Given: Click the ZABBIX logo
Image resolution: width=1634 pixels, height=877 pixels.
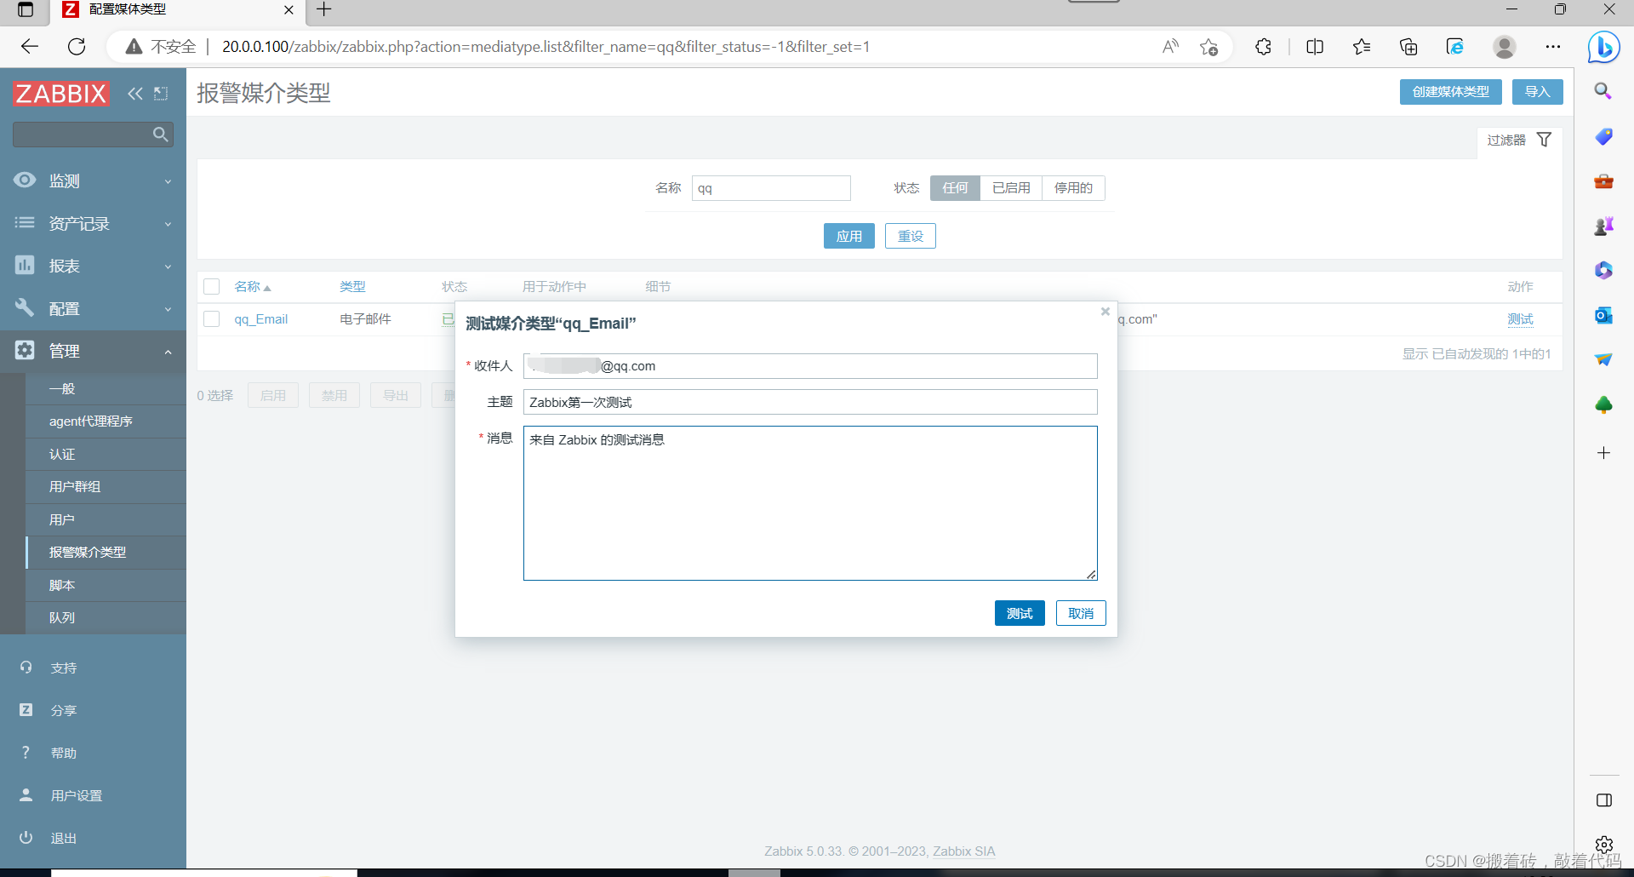Looking at the screenshot, I should click(x=61, y=94).
